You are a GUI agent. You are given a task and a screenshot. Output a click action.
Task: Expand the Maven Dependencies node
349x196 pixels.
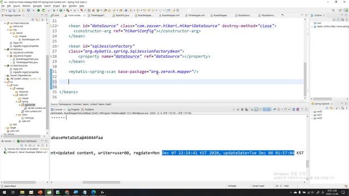click(5, 76)
